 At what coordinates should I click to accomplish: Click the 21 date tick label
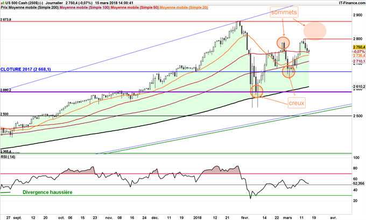pyautogui.click(x=228, y=218)
